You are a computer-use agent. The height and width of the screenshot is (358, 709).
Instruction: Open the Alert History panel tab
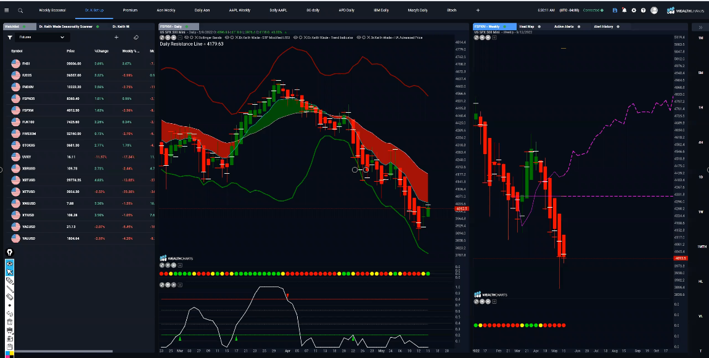[604, 26]
